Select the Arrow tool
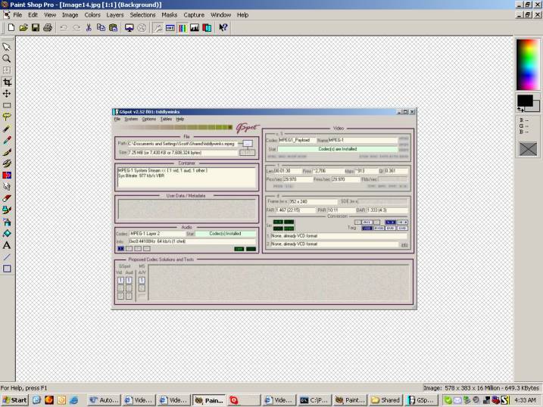This screenshot has width=543, height=407. point(7,47)
